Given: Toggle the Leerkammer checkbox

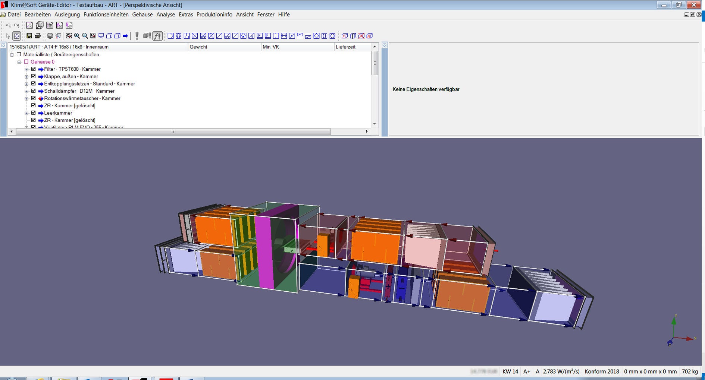Looking at the screenshot, I should pos(34,113).
